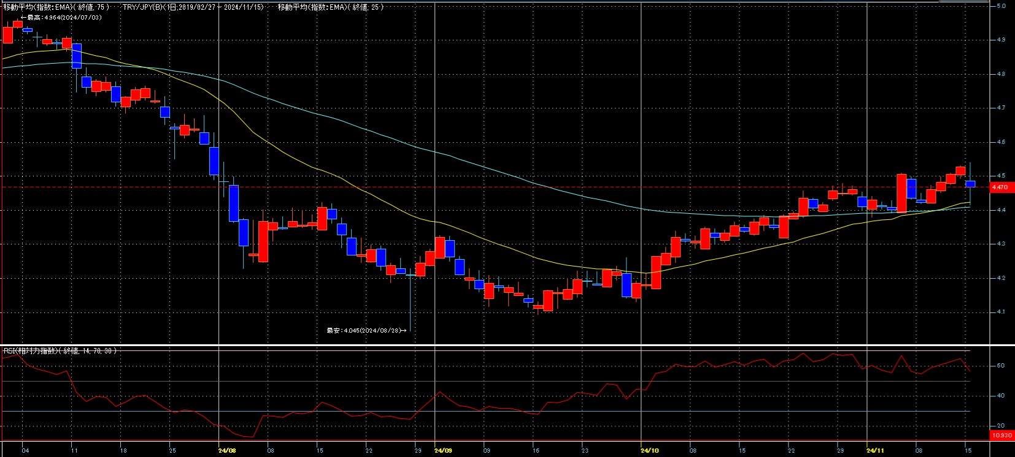Screen dimensions: 1015x457
Task: Click the 04 date label on time axis
Action: (x=25, y=451)
